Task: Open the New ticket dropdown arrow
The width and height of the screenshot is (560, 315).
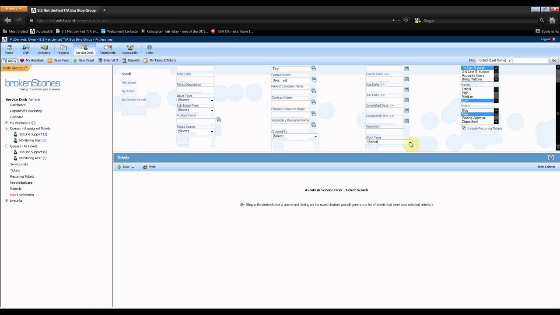Action: pos(133,167)
